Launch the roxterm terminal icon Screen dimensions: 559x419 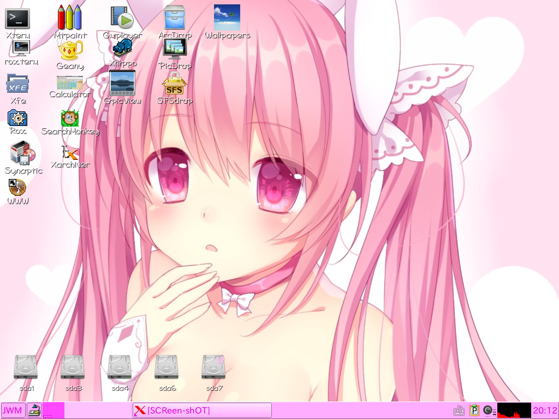coord(21,48)
